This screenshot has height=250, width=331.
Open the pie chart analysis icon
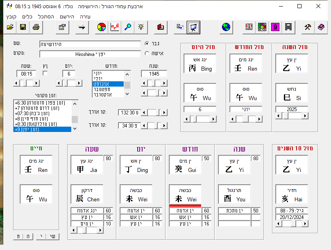102,27
